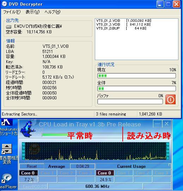Click the 1,841,268 KB status panel
The image size is (183, 191).
coord(159,114)
